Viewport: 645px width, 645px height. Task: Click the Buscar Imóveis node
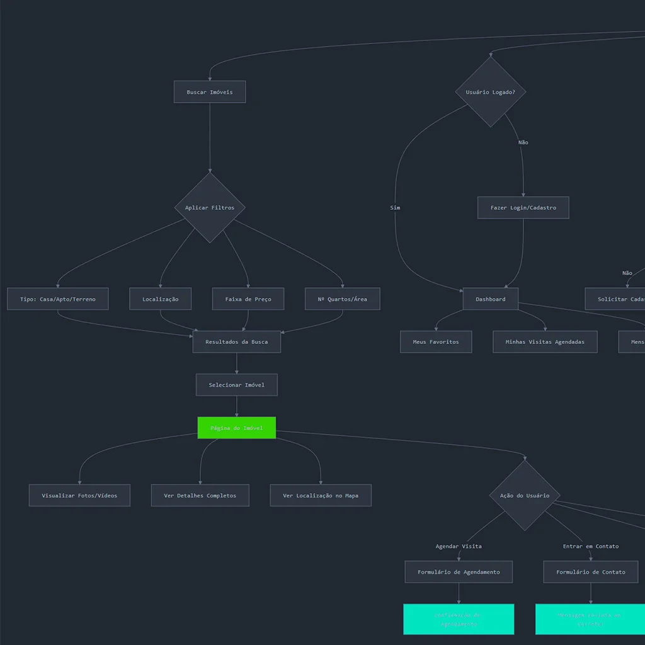(210, 92)
